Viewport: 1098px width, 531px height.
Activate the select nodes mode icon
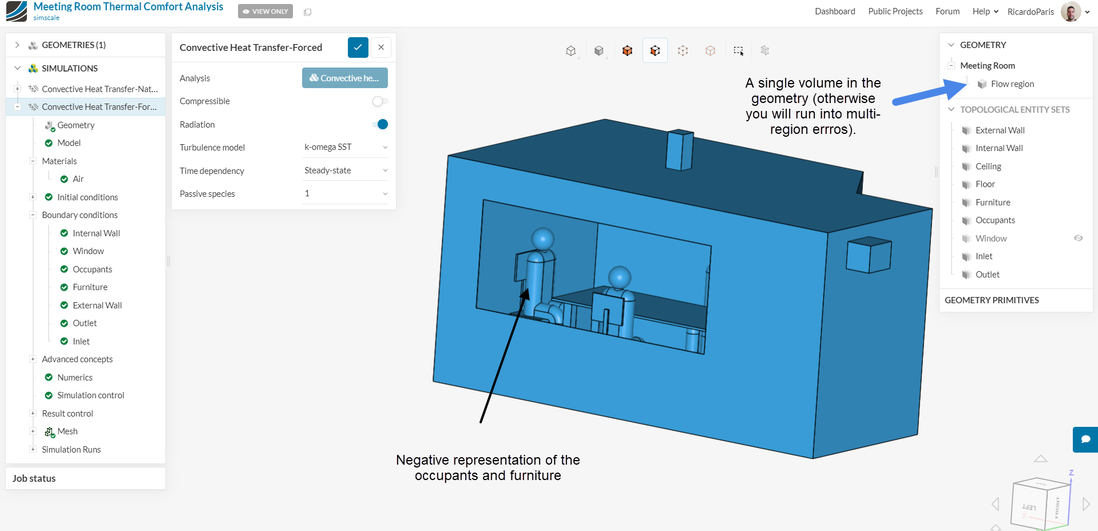[x=710, y=51]
